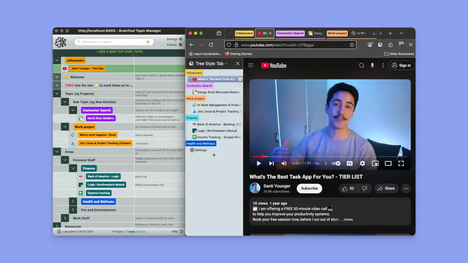Expand the video description with ...more
Viewport: 468px width, 263px height.
coord(347,219)
